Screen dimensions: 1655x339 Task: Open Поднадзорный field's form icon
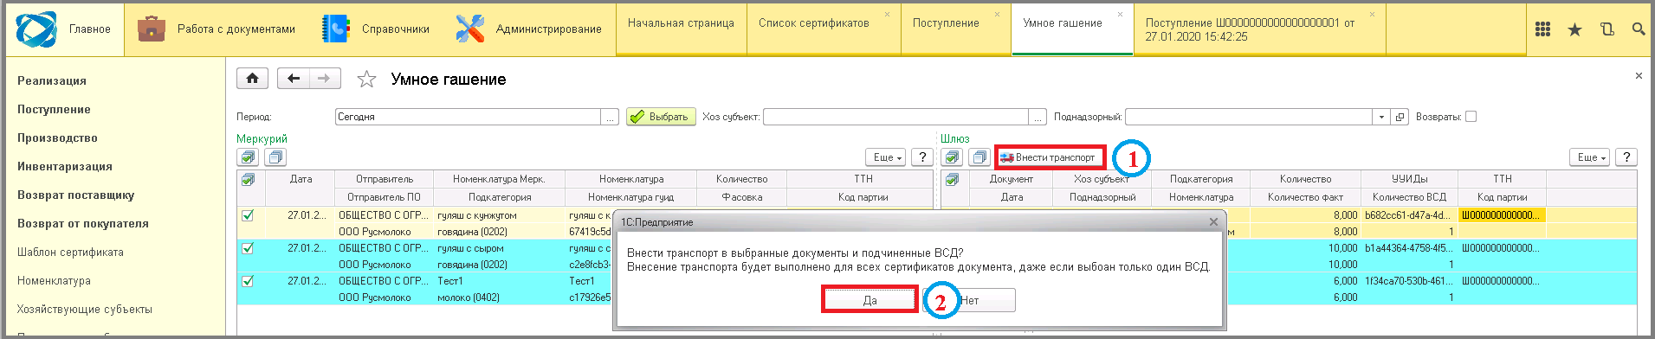coord(1400,117)
